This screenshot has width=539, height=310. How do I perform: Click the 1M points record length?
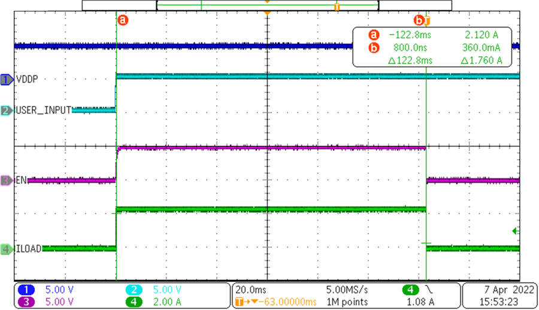pos(347,302)
